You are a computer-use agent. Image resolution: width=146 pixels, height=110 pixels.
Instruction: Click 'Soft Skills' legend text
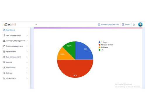tap(104, 47)
